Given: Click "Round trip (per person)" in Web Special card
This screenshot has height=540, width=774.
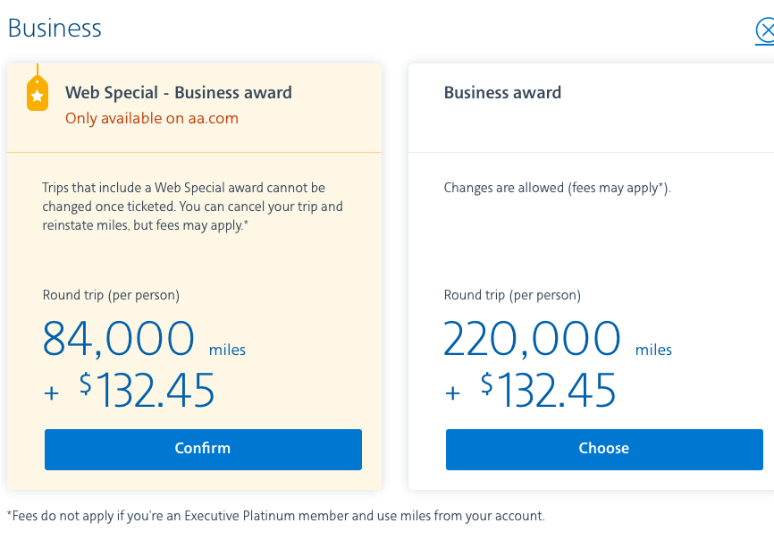Looking at the screenshot, I should pyautogui.click(x=111, y=295).
